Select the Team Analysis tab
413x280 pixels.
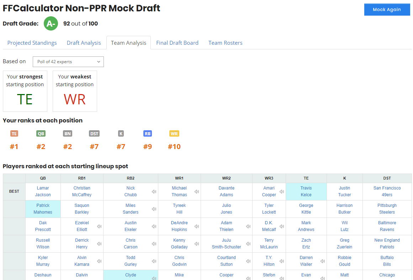tap(128, 43)
